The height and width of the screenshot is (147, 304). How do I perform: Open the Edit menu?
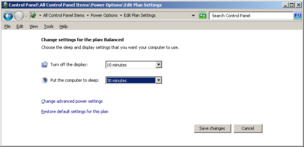click(20, 26)
